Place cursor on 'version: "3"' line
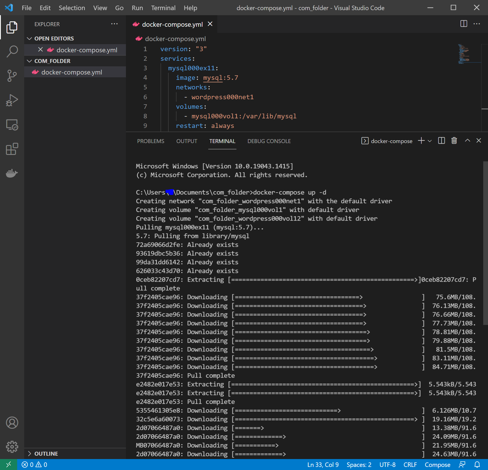 point(184,49)
